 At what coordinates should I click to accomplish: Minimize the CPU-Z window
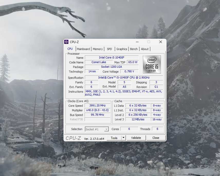137,42
